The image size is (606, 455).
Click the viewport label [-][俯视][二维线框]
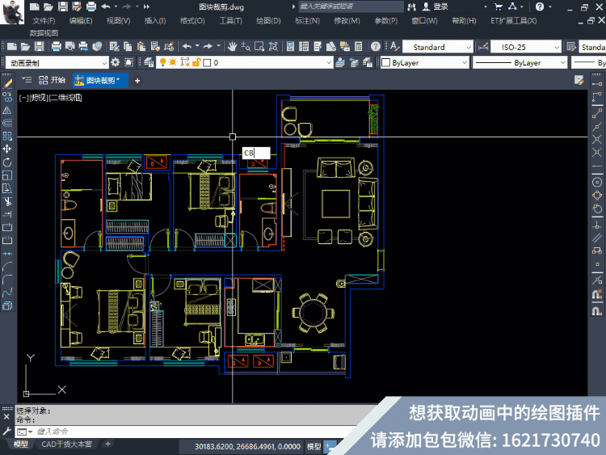tap(51, 98)
